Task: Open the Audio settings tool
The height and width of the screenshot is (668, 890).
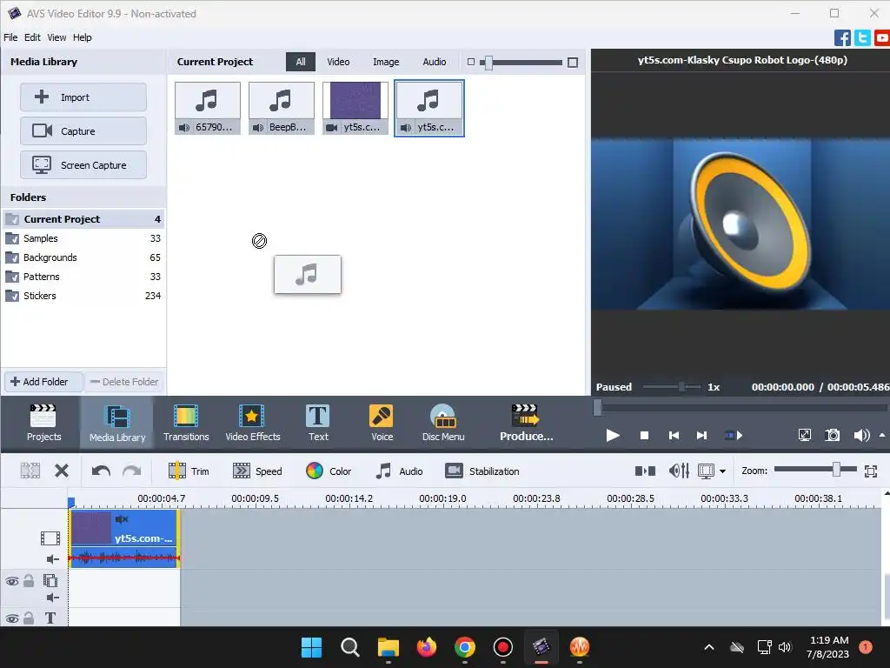Action: 399,471
